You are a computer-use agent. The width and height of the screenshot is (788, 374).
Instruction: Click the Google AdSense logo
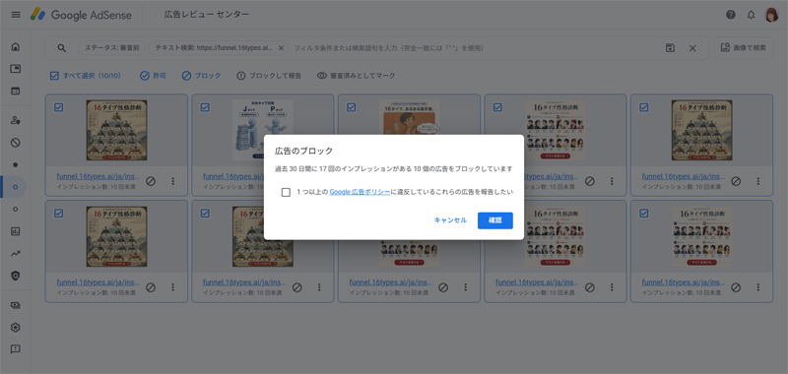tap(81, 15)
